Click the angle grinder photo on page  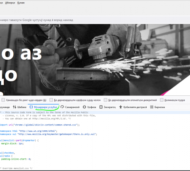tap(95, 60)
